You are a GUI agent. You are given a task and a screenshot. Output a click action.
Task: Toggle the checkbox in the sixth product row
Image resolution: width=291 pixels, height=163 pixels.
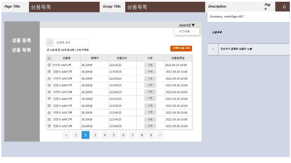(x=49, y=99)
